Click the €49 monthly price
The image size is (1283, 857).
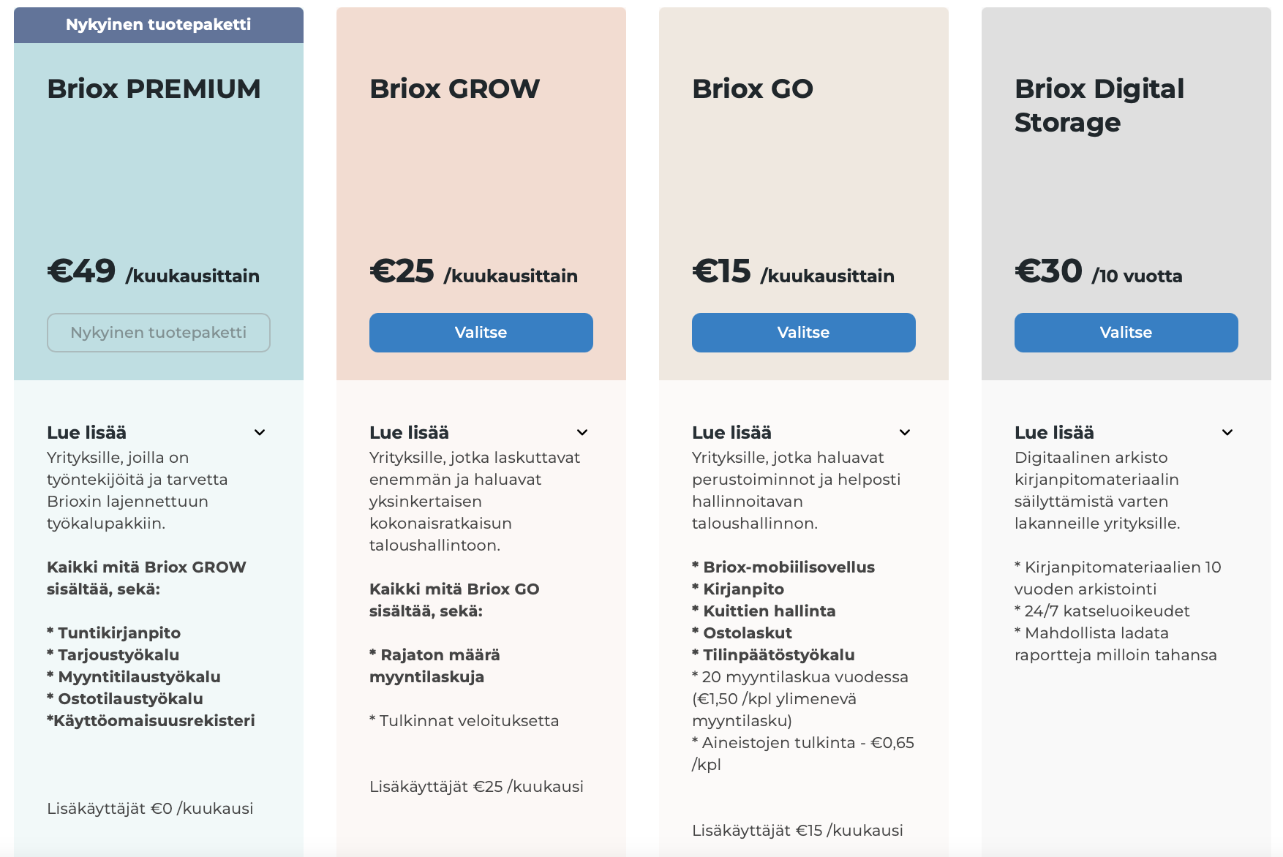click(153, 272)
